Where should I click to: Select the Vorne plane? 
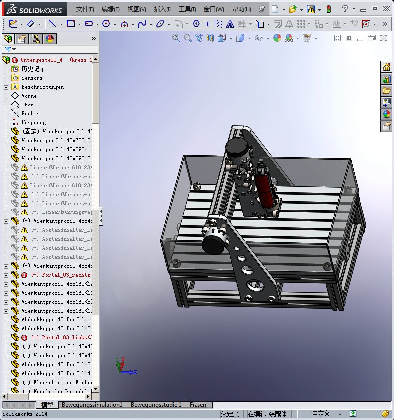click(x=29, y=96)
